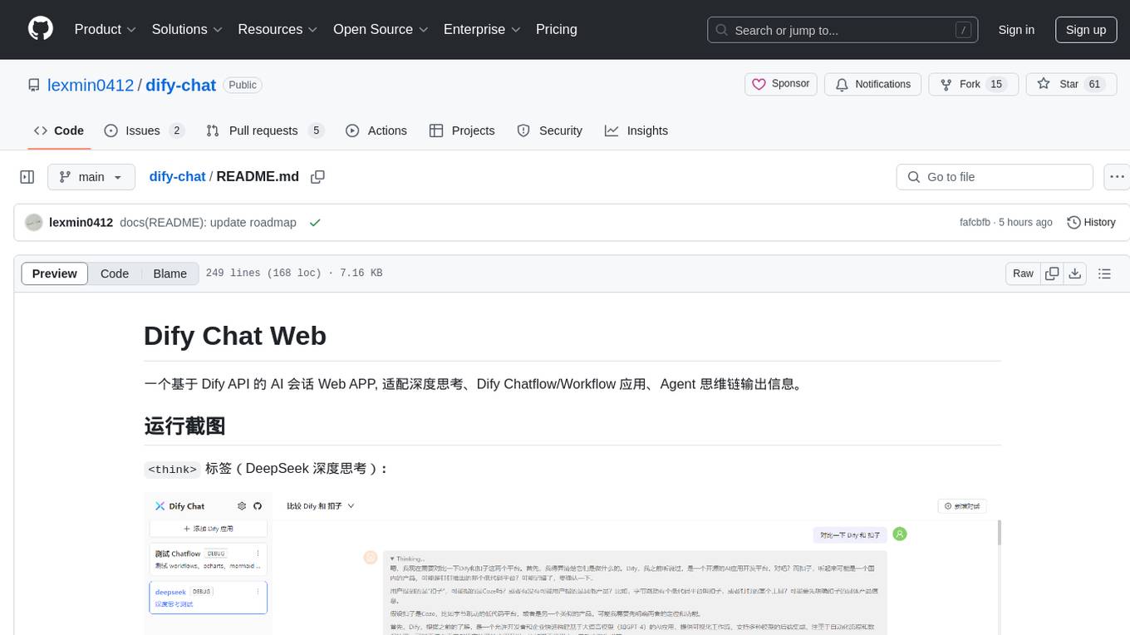This screenshot has height=635, width=1130.
Task: Expand the Solutions menu
Action: 187,29
